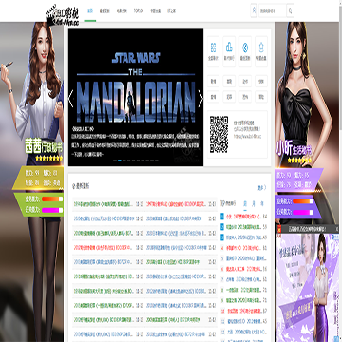Screen dimensions: 342x342
Task: Click inside the header search box
Action: [273, 10]
